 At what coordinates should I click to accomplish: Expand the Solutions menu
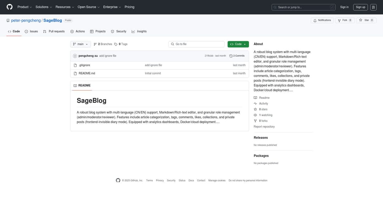click(44, 7)
